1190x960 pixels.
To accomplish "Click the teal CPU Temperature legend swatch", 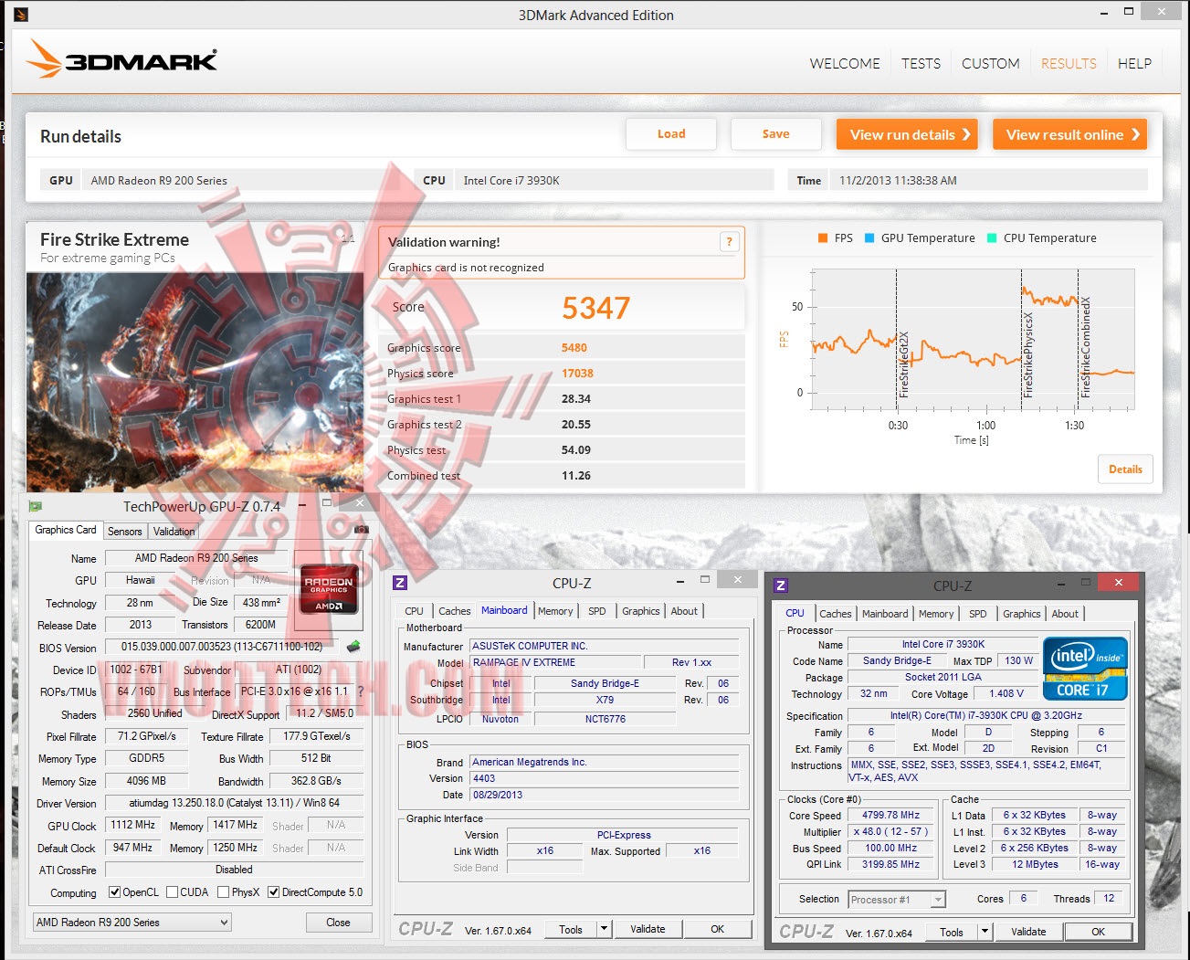I will coord(992,238).
